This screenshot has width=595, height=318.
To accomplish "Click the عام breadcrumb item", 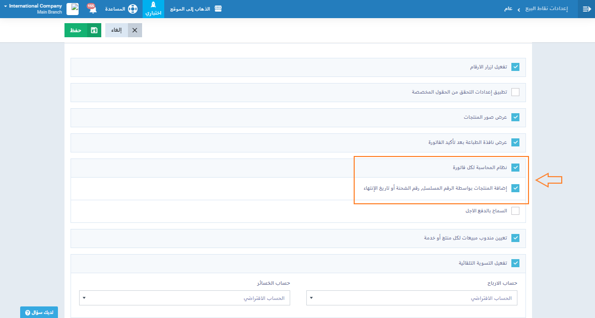I will click(508, 9).
